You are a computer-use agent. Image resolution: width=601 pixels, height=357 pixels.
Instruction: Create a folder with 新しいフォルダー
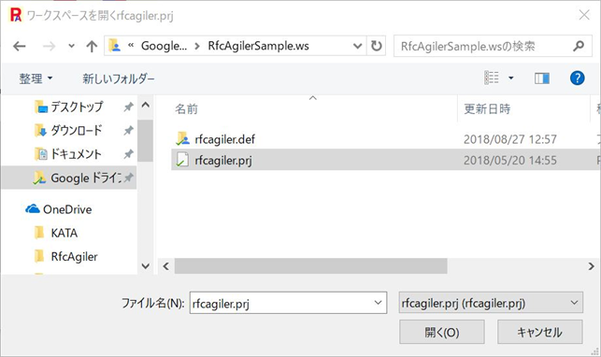(119, 79)
